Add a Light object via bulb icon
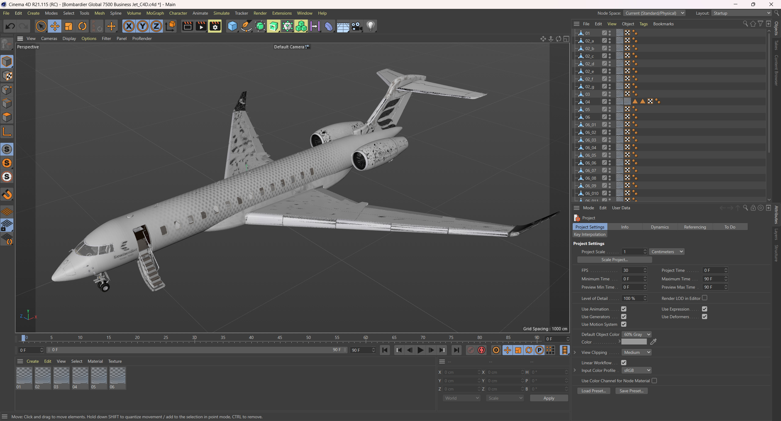 click(370, 26)
